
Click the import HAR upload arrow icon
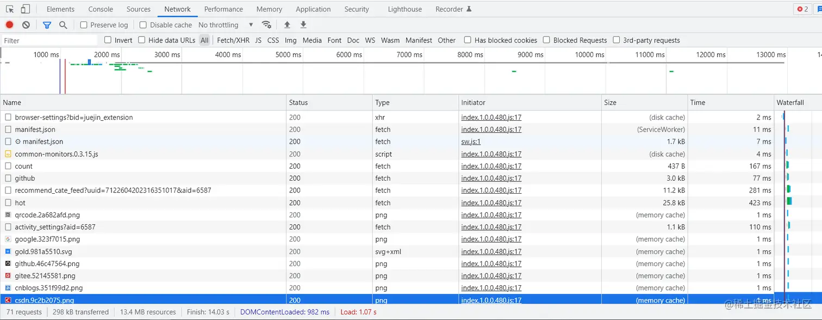coord(287,24)
